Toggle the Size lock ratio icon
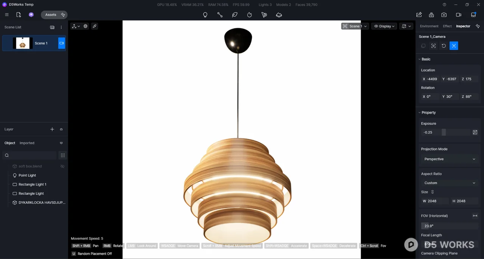The height and width of the screenshot is (259, 484). tap(433, 192)
